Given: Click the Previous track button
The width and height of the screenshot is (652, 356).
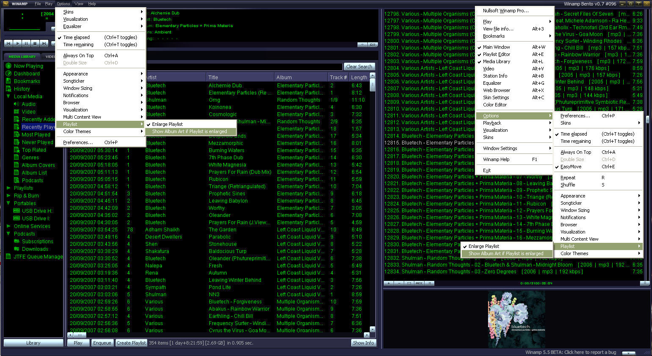Looking at the screenshot, I should (8, 43).
